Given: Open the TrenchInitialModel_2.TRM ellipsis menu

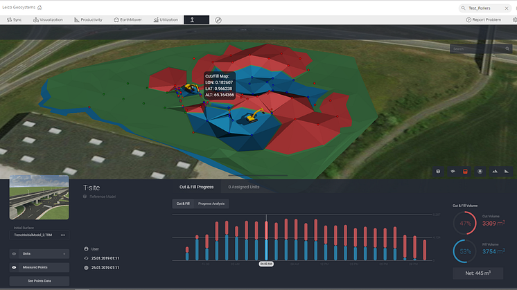Looking at the screenshot, I should pyautogui.click(x=63, y=236).
